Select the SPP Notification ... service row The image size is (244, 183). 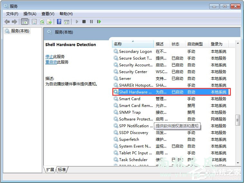click(170, 126)
